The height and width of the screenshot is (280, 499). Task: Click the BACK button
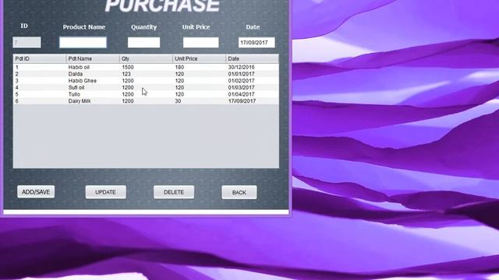click(239, 192)
